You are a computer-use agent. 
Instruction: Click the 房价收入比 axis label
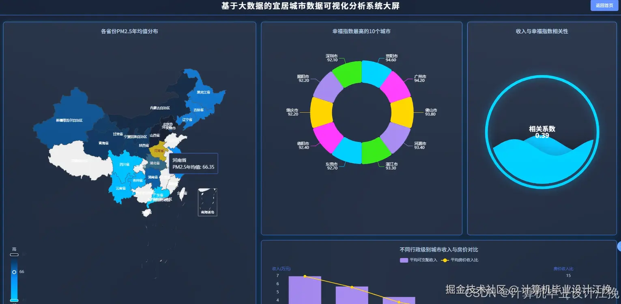click(x=563, y=269)
